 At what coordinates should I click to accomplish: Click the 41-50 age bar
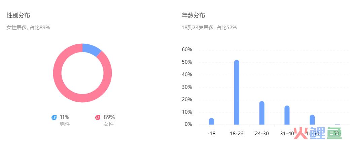312,119
